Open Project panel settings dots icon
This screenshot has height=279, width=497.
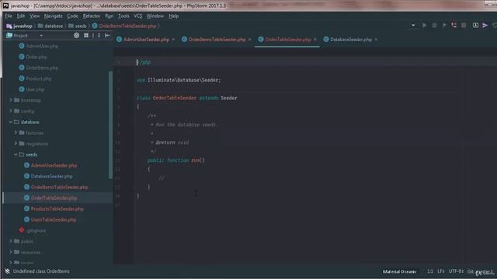[x=99, y=36]
